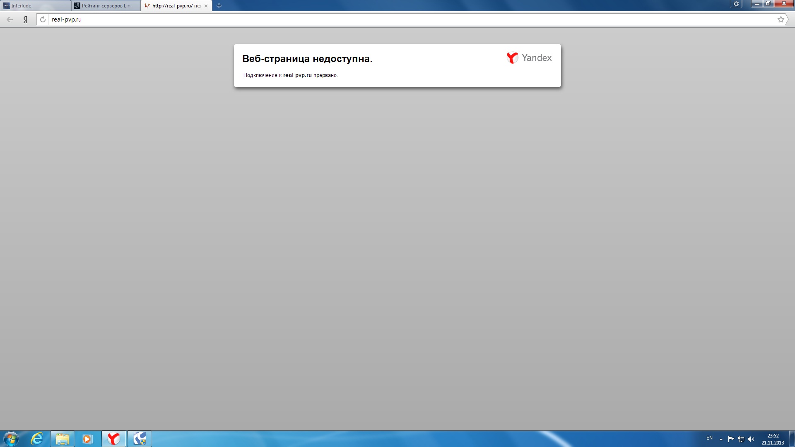The height and width of the screenshot is (447, 795).
Task: Open the clock showing 23:52
Action: pos(773,439)
